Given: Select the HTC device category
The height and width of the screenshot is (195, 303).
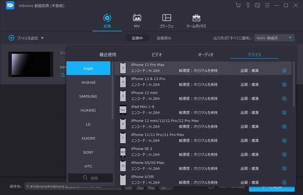Looking at the screenshot, I should coord(88,166).
